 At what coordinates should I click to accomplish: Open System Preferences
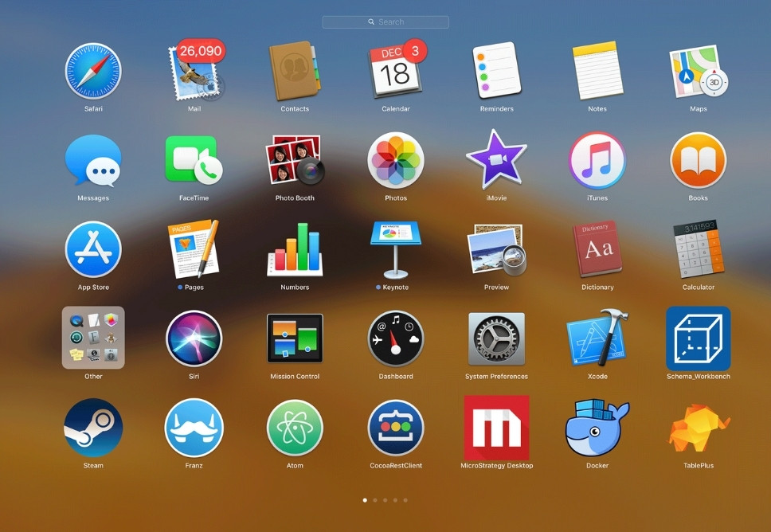tap(497, 338)
